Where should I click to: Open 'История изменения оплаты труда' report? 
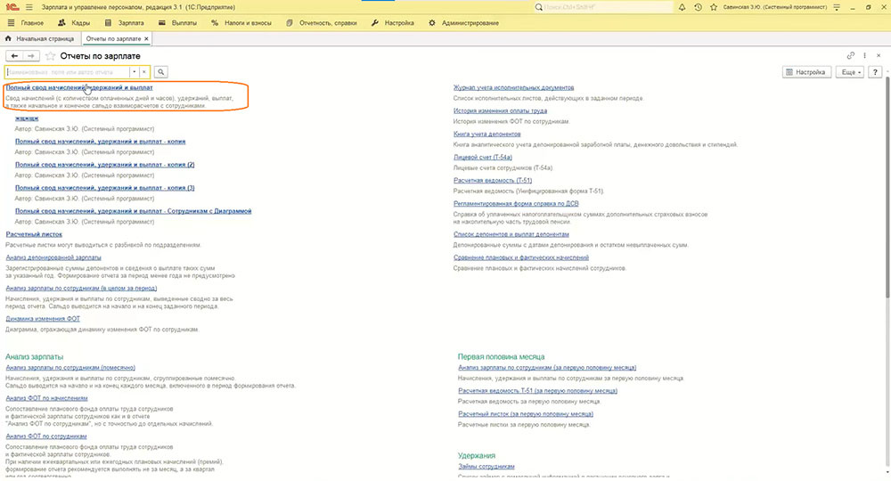coord(500,110)
